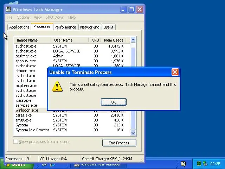225x169 pixels.
Task: Select the csrss.exe process
Action: (x=70, y=115)
